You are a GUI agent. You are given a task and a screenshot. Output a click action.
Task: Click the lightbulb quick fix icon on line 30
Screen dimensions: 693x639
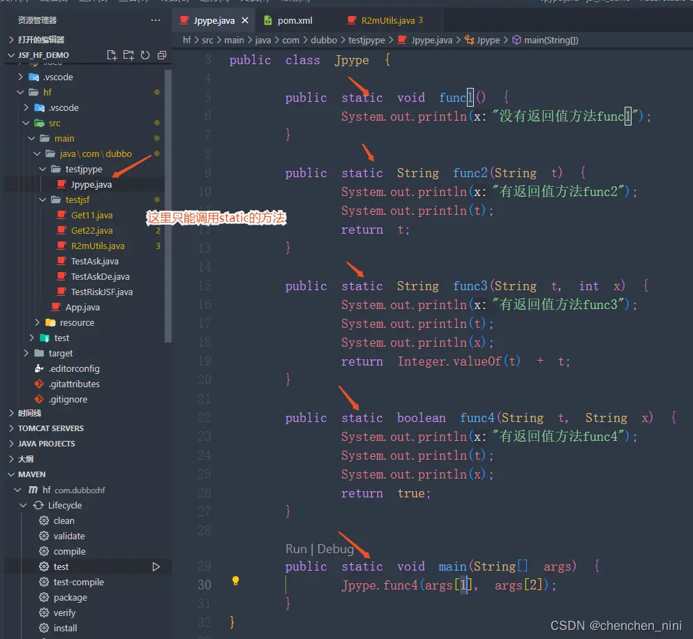236,581
